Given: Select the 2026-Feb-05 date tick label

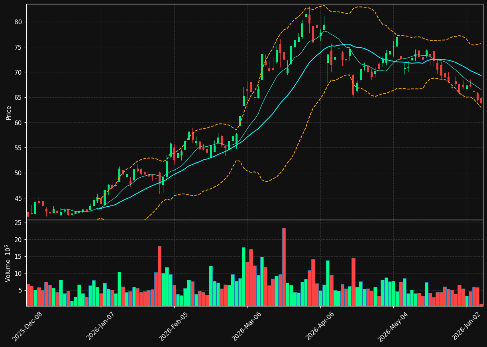Looking at the screenshot, I should click(x=173, y=326).
